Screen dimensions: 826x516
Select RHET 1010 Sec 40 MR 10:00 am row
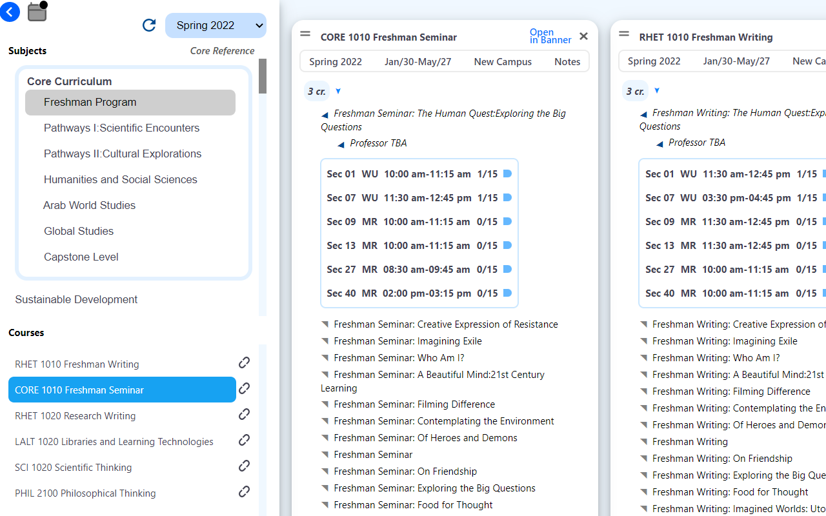(734, 293)
